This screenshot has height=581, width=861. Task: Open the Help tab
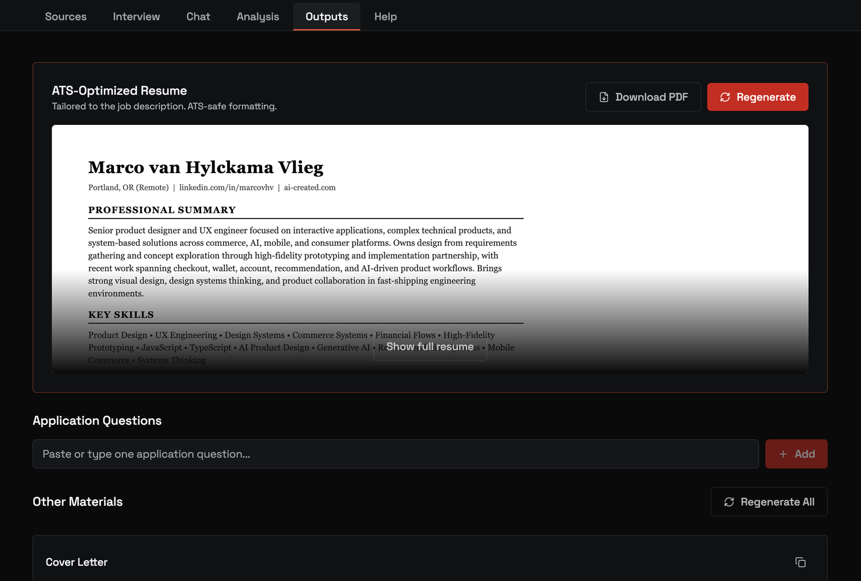coord(385,16)
